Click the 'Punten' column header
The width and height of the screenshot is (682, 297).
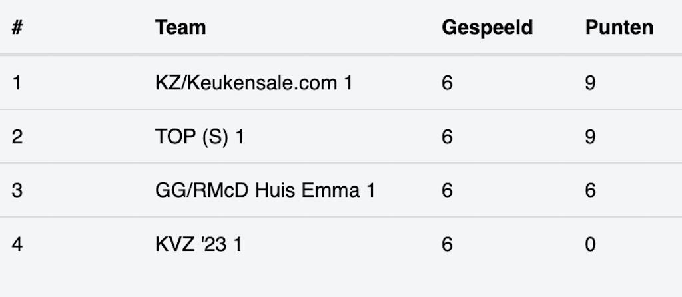click(619, 27)
